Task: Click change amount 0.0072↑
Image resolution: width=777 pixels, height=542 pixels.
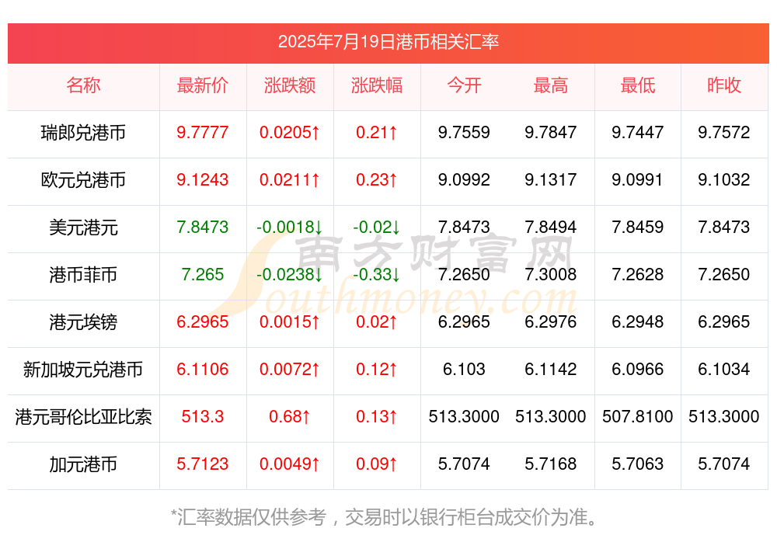Action: point(289,369)
